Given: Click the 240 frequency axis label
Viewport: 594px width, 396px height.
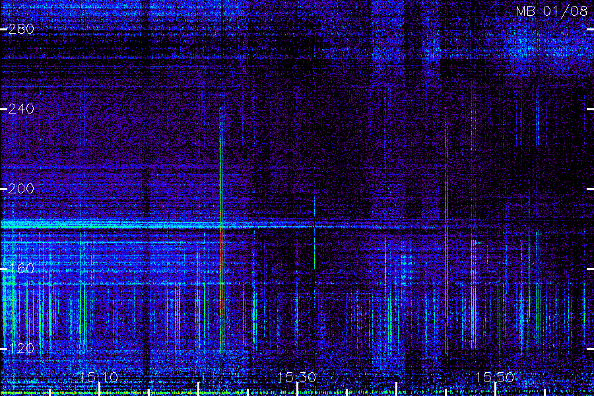Looking at the screenshot, I should (21, 109).
